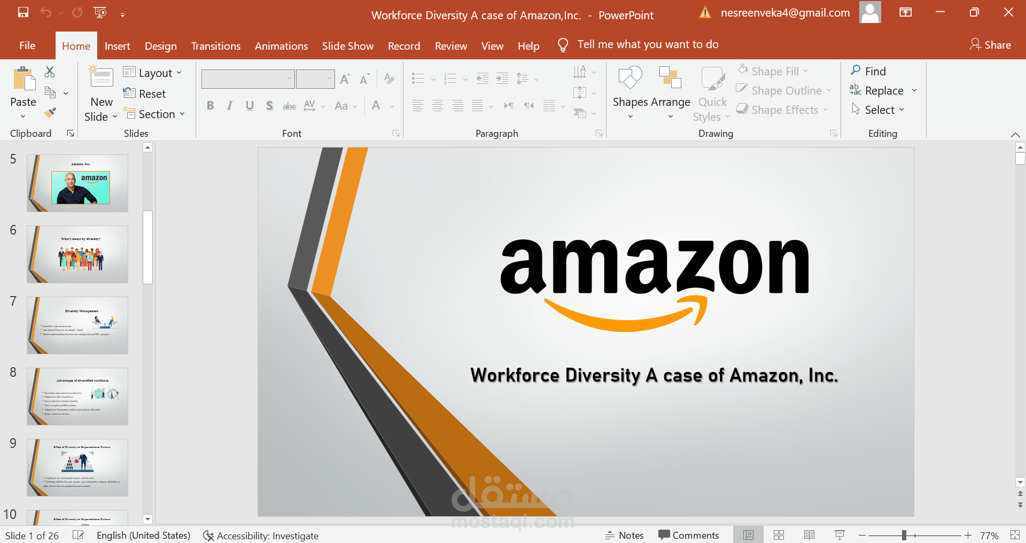
Task: Click the Redo icon in the title bar
Action: [77, 12]
